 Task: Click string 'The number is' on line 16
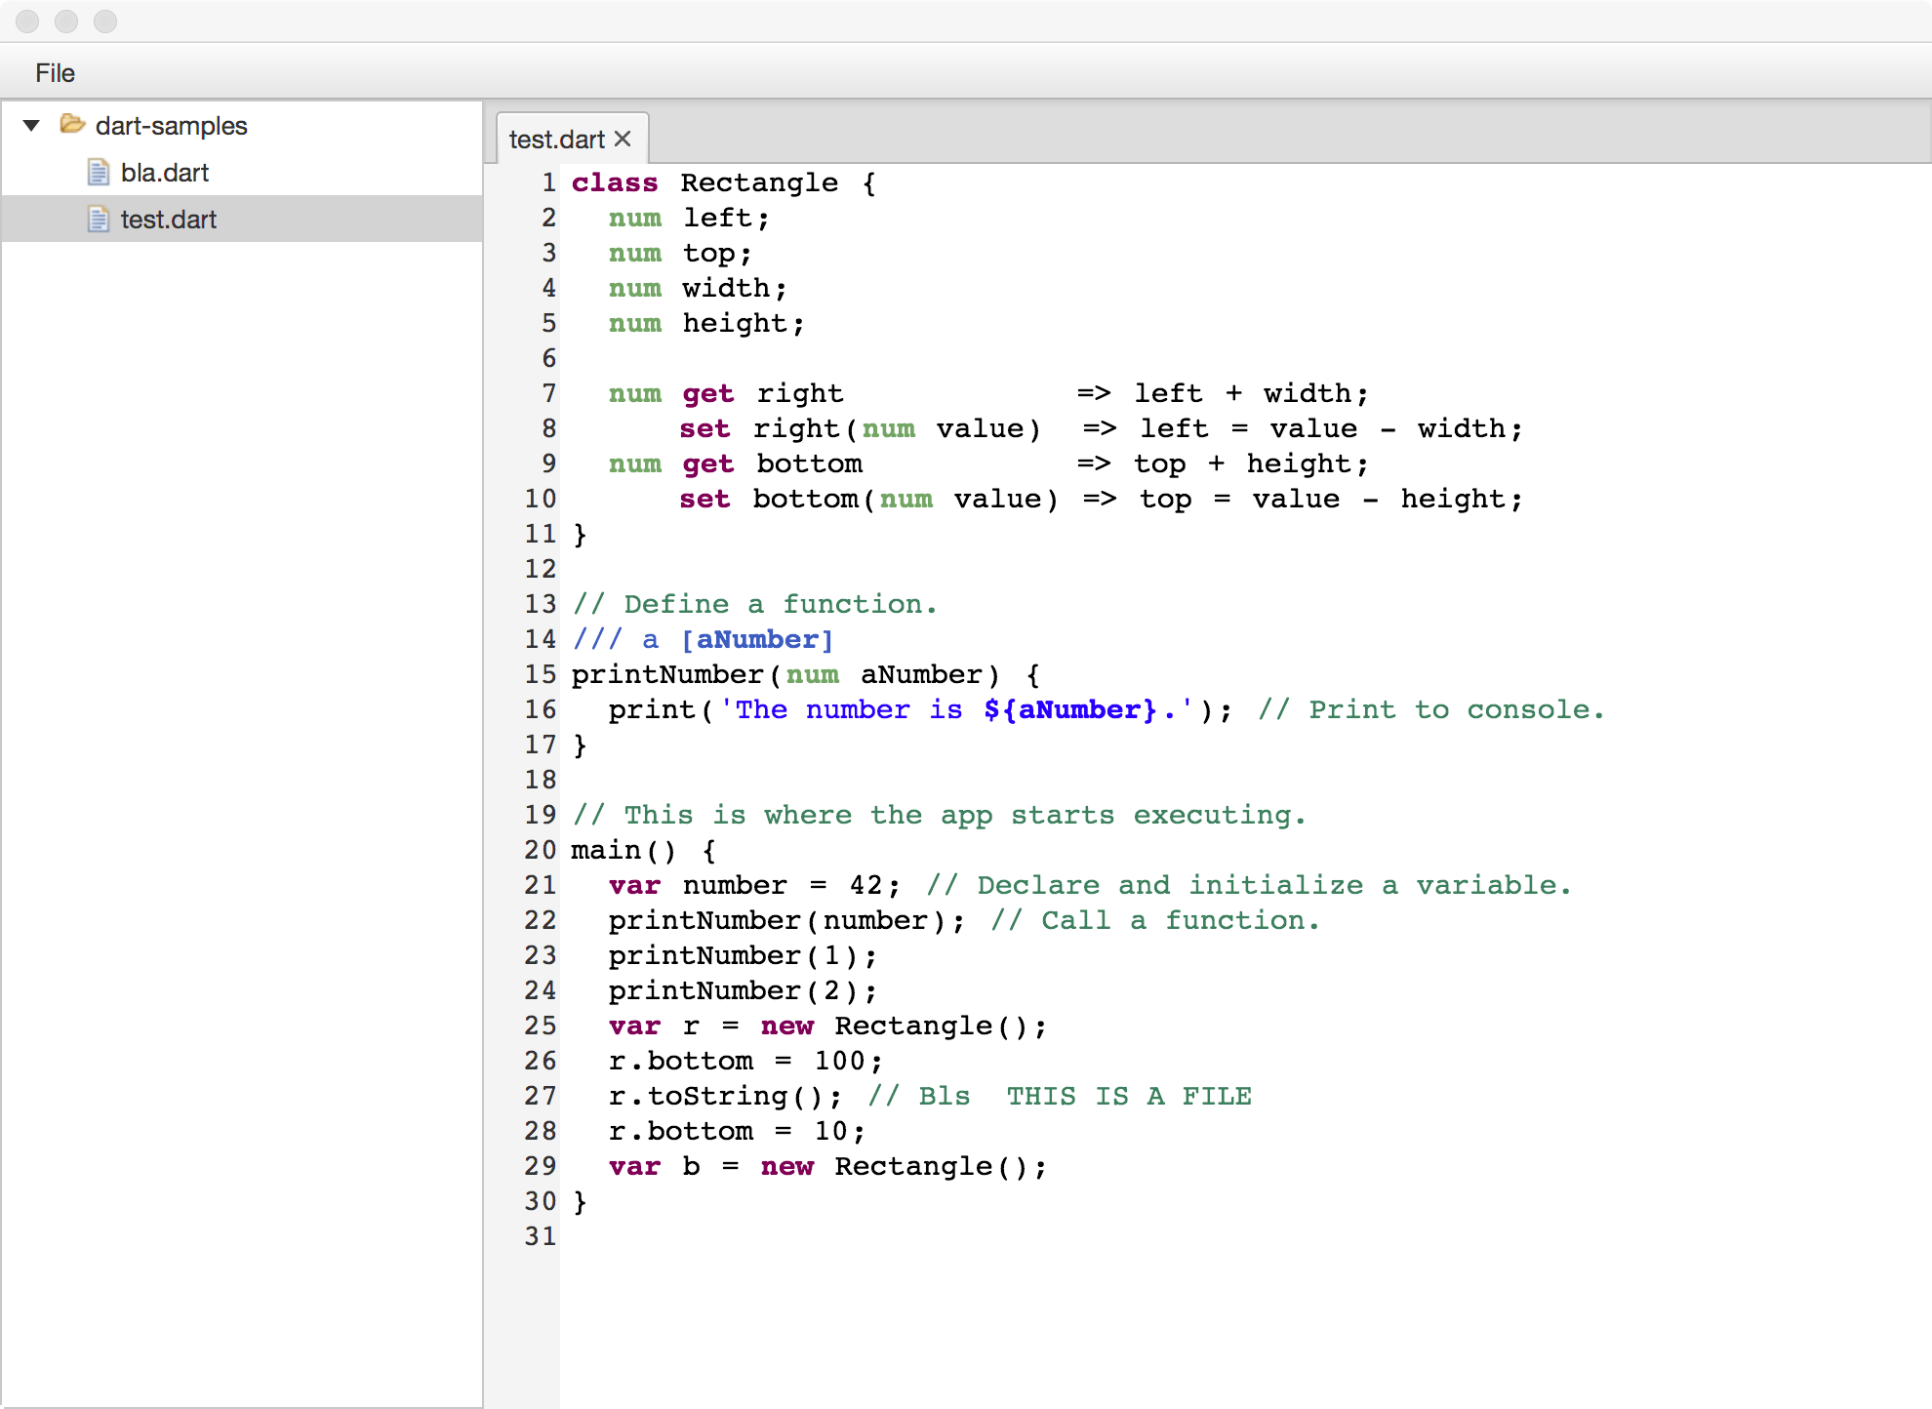coord(849,709)
